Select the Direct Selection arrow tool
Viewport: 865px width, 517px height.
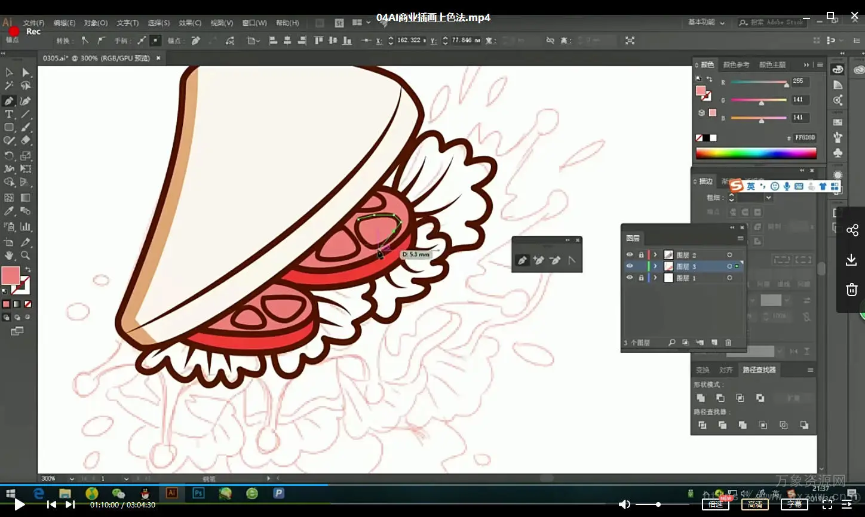pos(26,72)
